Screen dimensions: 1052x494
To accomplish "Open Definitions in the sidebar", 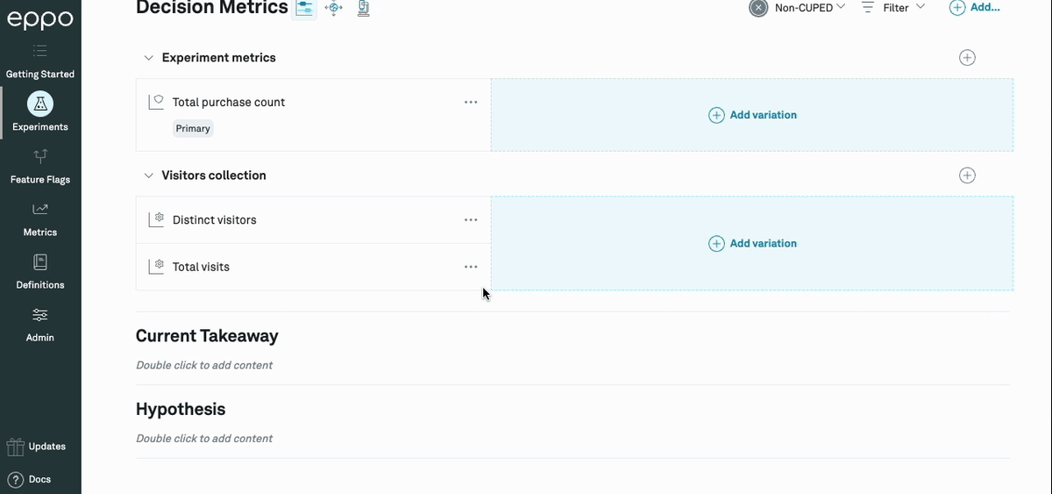I will coord(40,271).
